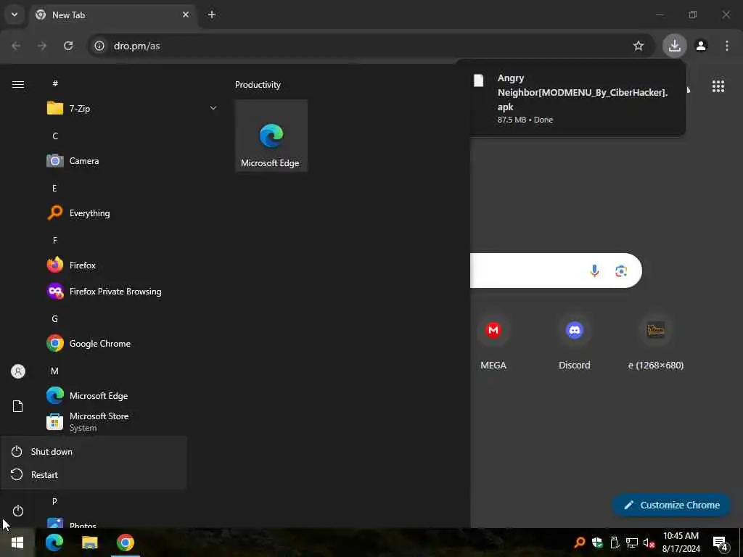Launch Google Chrome from Start list

(x=133, y=343)
